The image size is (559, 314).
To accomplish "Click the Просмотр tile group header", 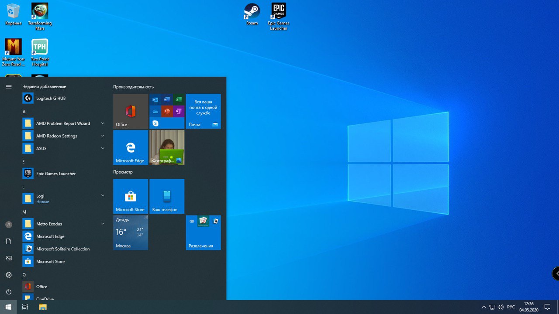I will [123, 172].
